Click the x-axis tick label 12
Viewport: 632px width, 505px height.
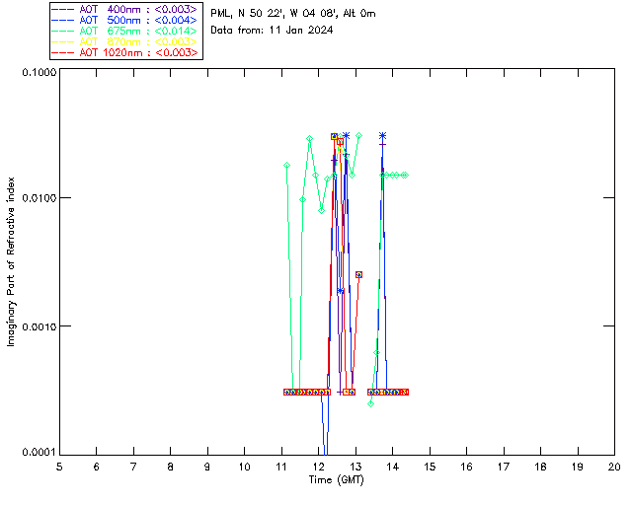318,467
